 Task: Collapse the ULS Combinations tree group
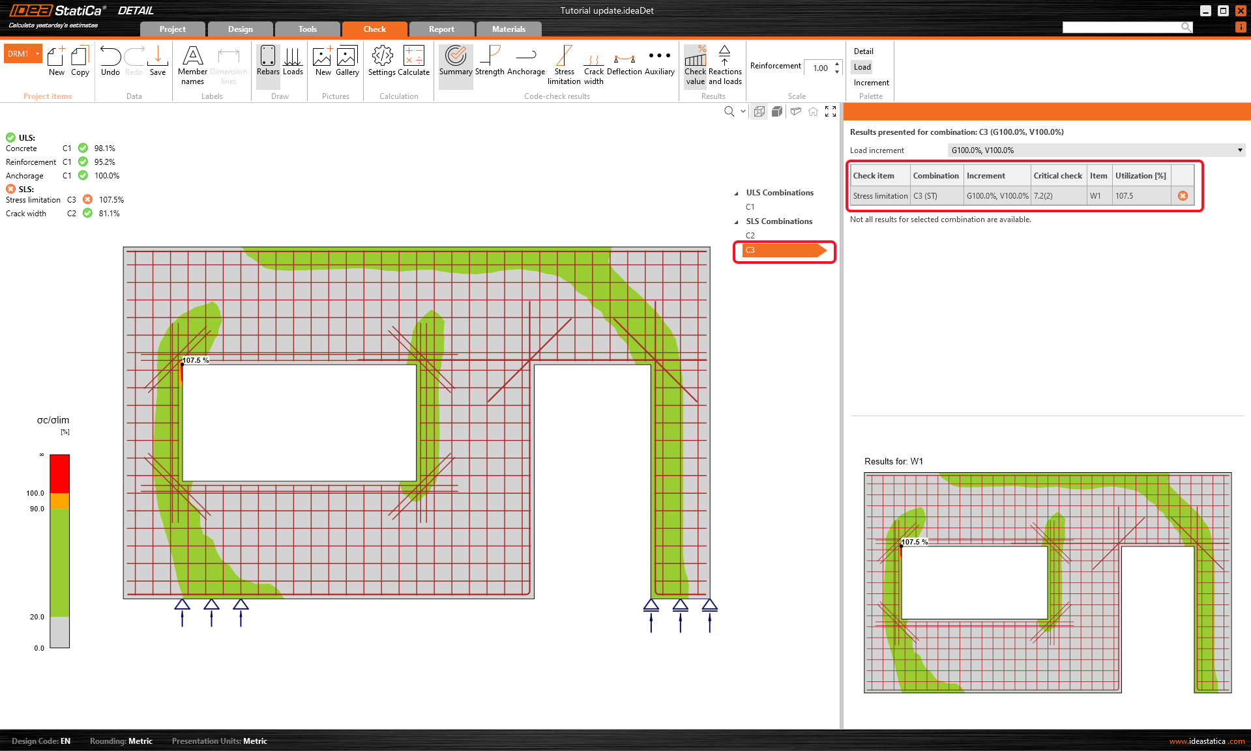click(737, 193)
